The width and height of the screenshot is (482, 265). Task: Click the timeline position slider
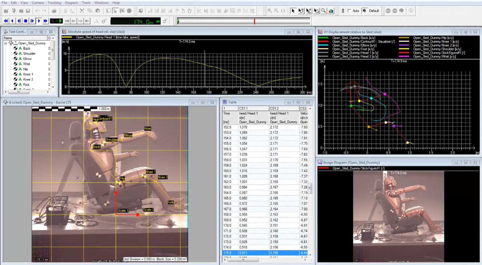254,21
